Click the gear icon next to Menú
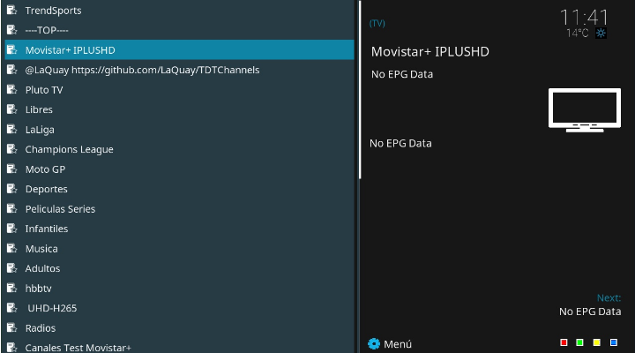The height and width of the screenshot is (353, 635). [374, 343]
